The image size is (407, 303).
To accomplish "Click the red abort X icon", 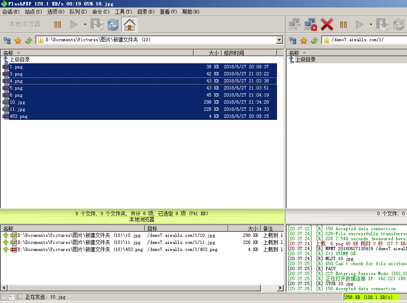I will 327,25.
